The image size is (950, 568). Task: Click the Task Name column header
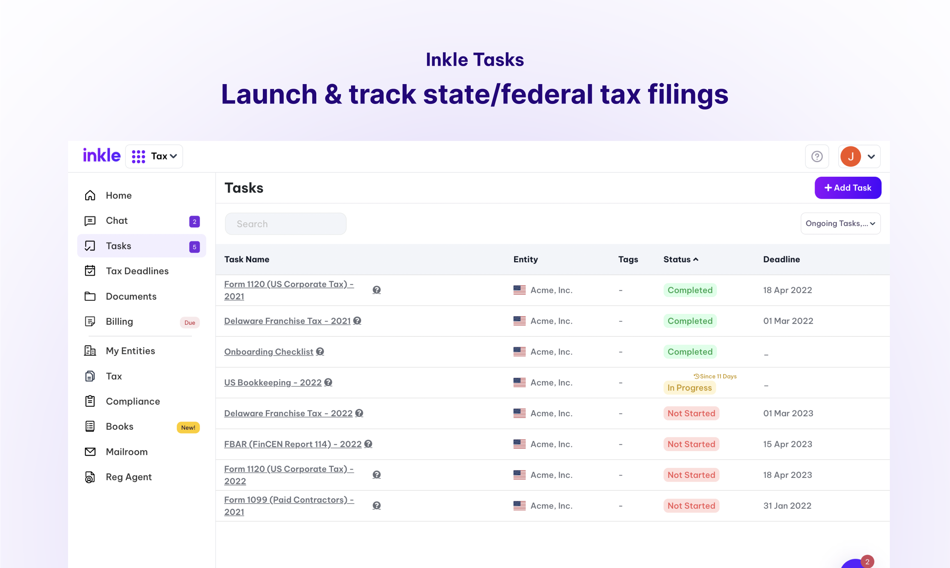(247, 259)
